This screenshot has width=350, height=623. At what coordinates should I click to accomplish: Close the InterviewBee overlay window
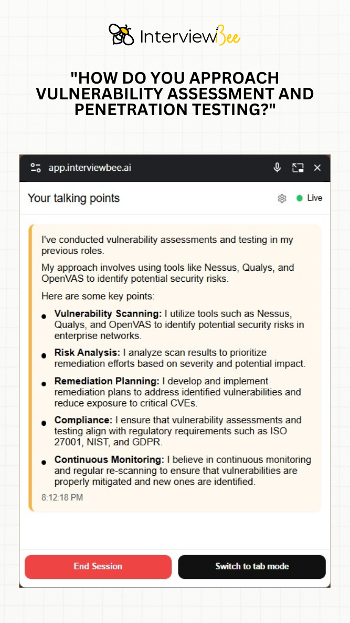pyautogui.click(x=317, y=168)
